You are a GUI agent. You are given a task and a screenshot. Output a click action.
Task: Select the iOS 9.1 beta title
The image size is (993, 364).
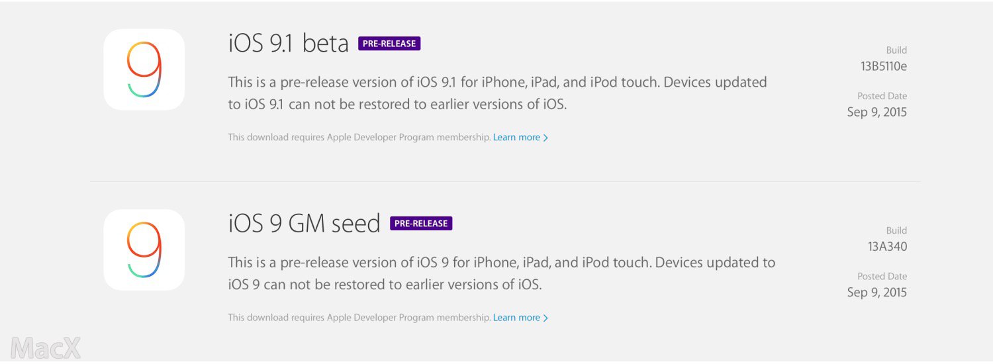[x=289, y=44]
